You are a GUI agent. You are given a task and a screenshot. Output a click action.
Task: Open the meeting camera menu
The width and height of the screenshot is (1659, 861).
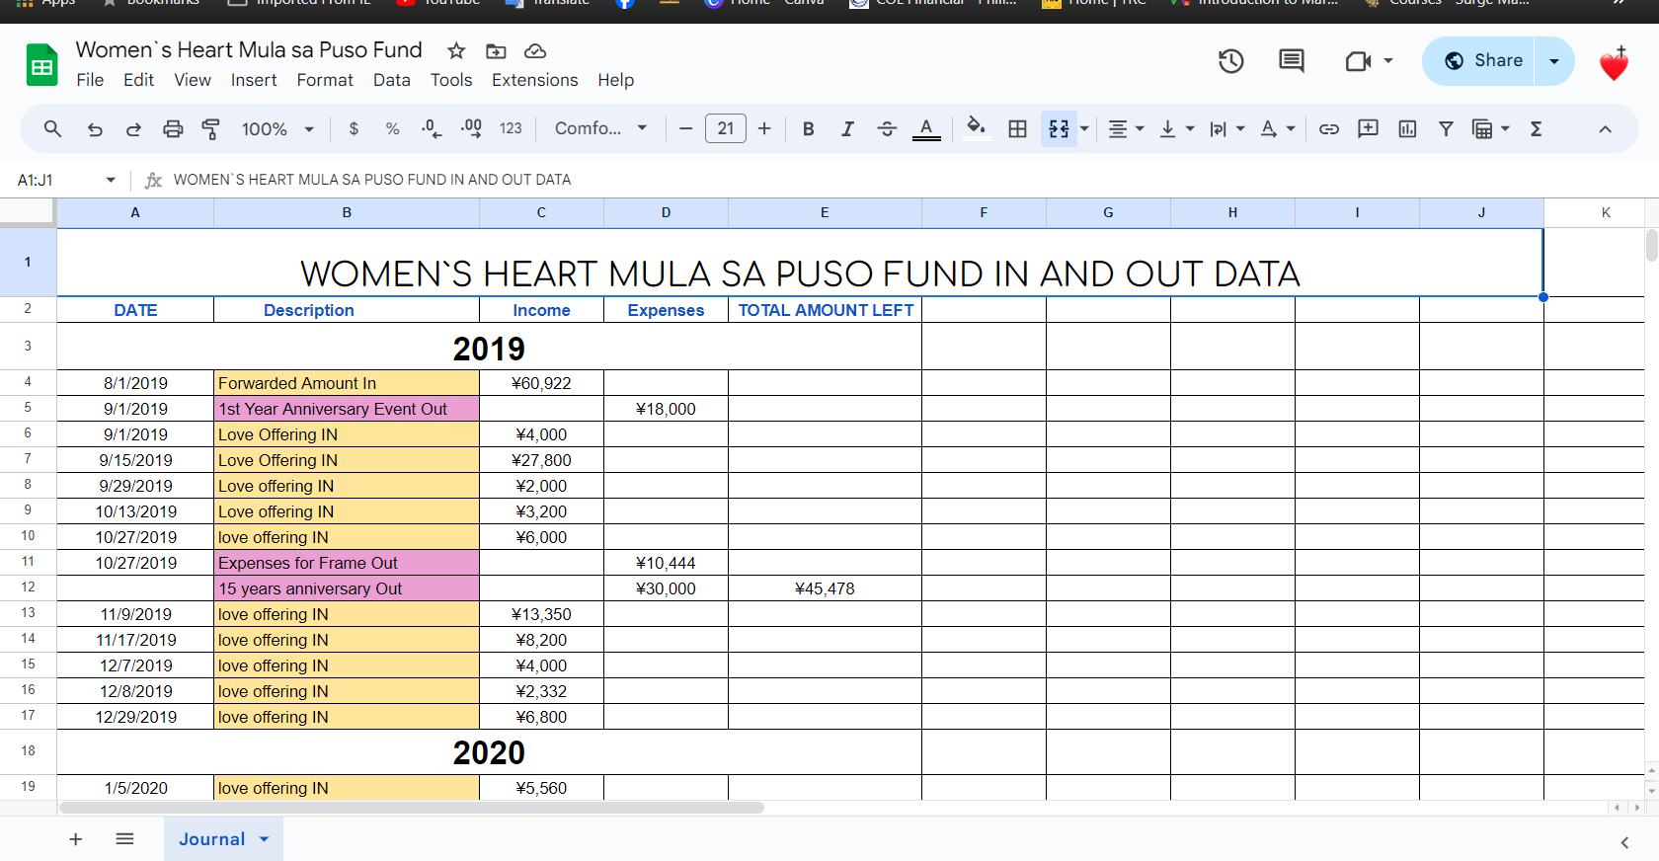[x=1369, y=61]
